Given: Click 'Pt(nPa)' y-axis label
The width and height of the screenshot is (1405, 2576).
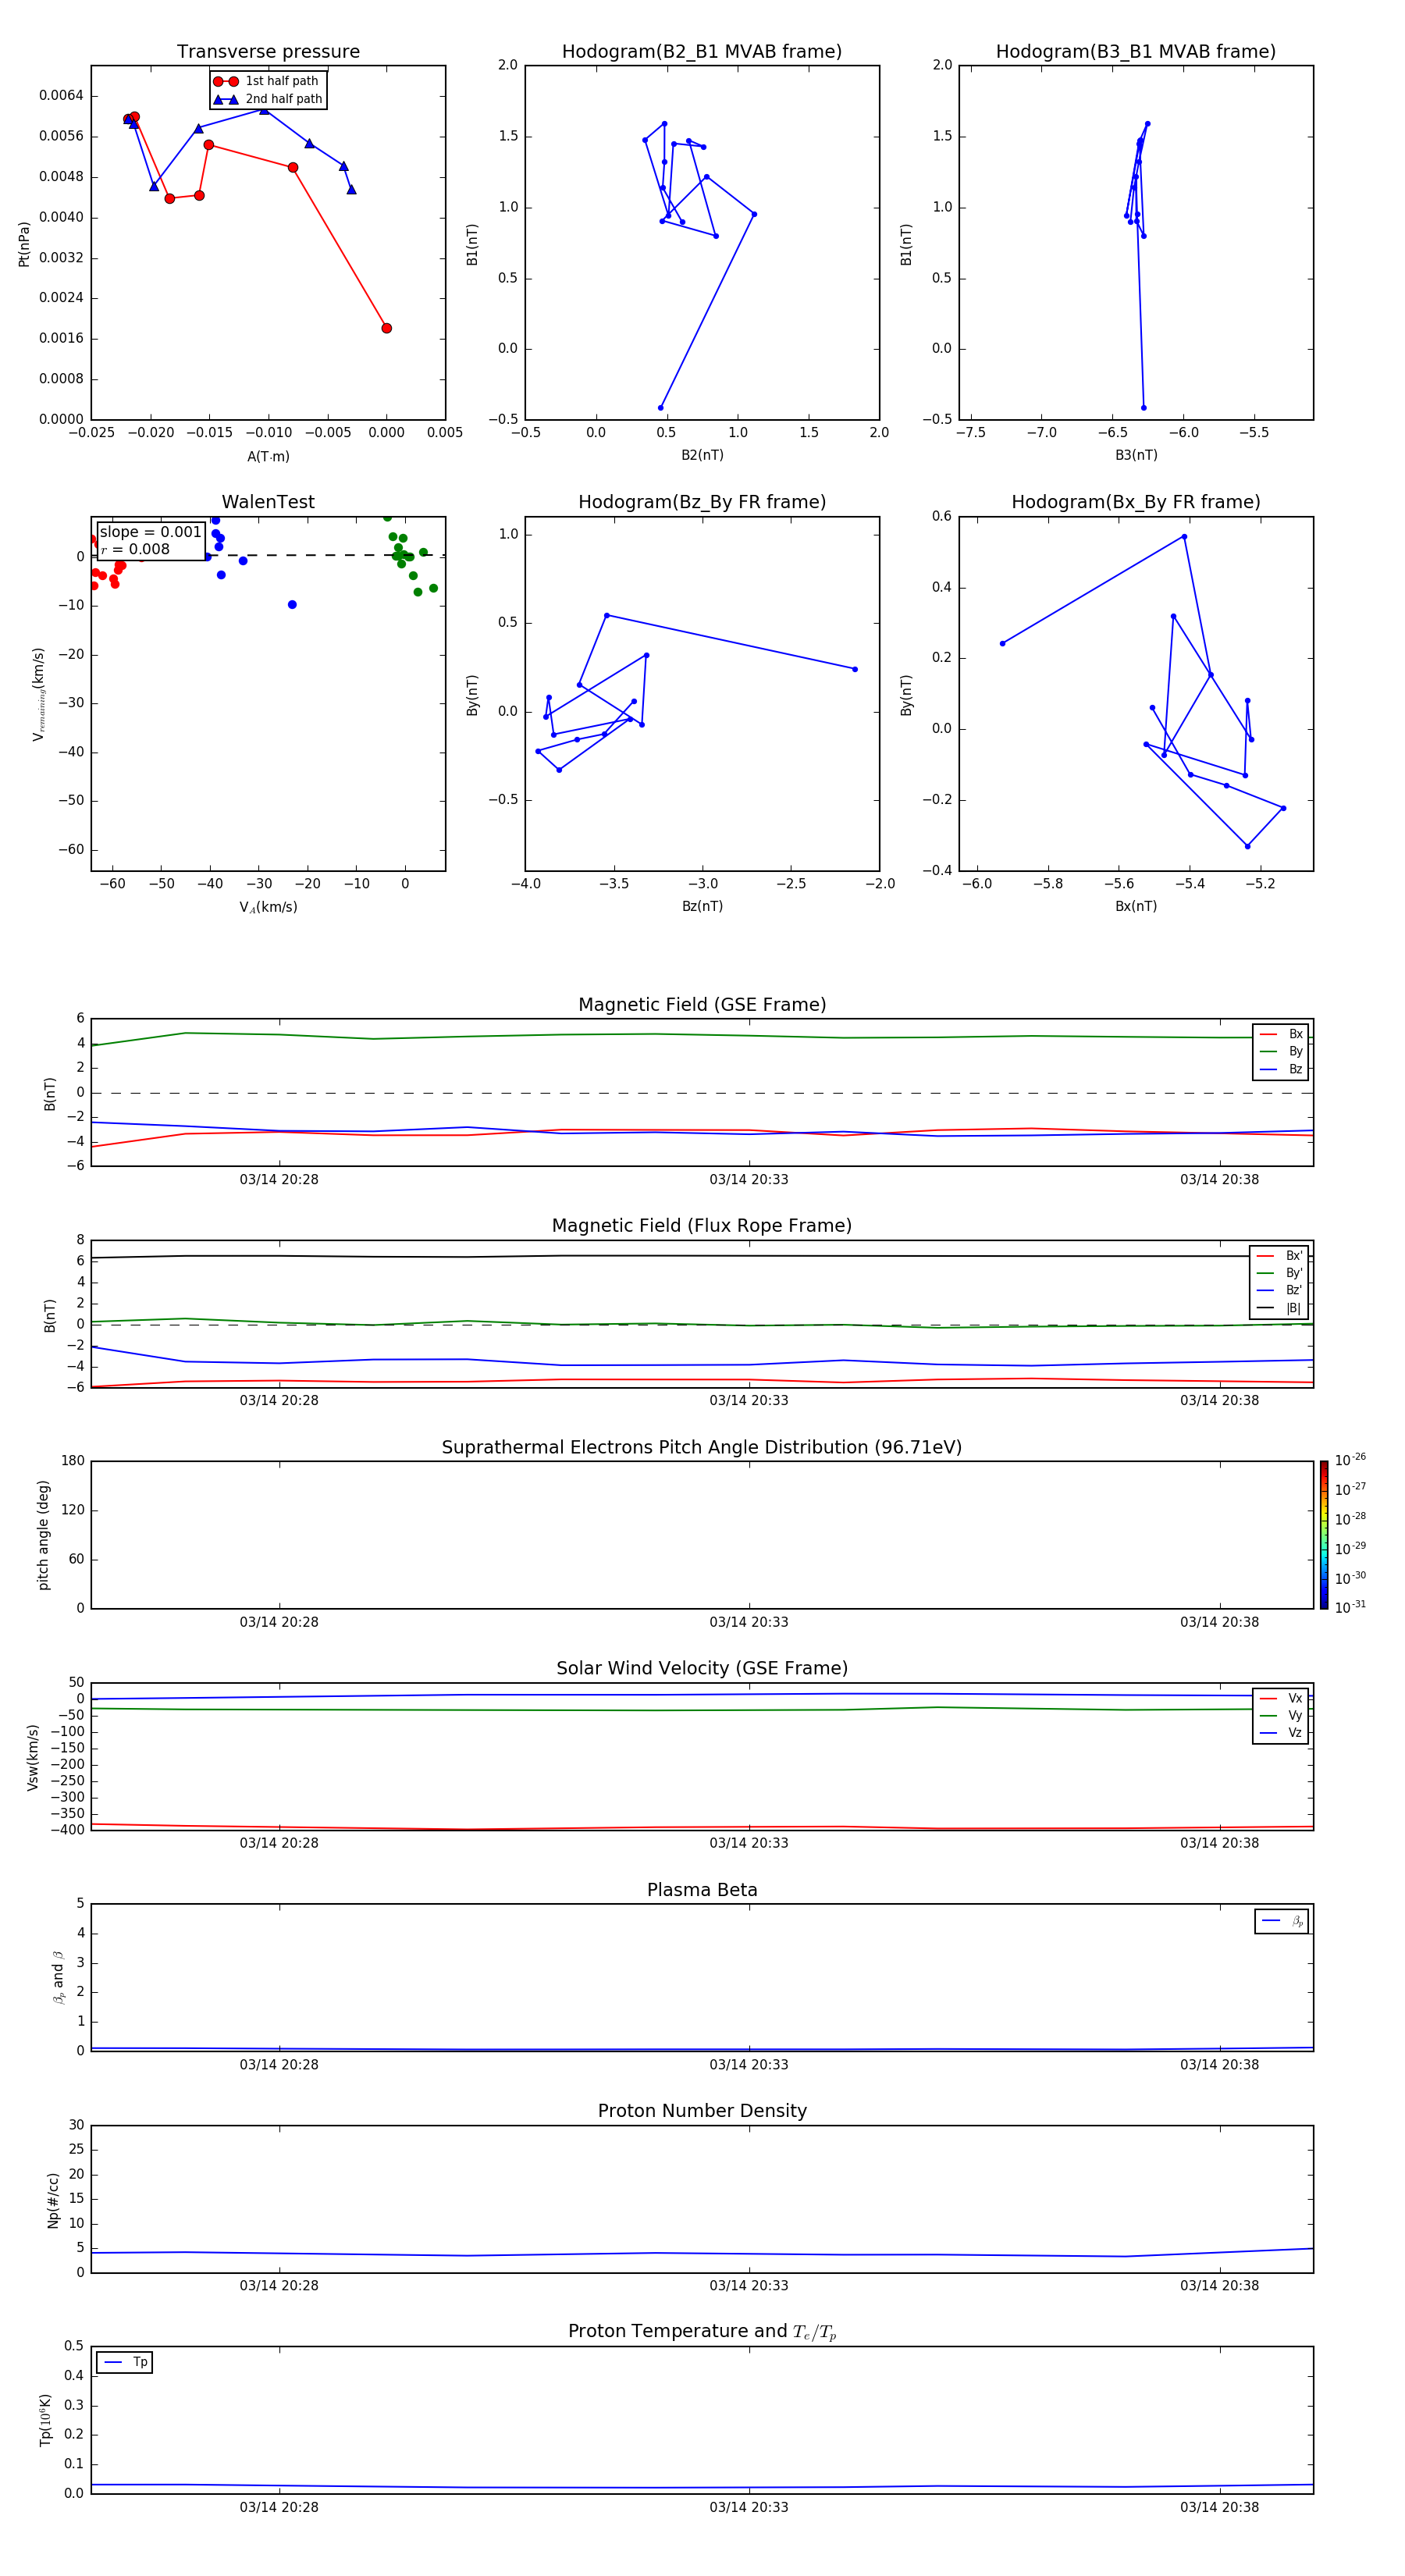Looking at the screenshot, I should pyautogui.click(x=24, y=244).
